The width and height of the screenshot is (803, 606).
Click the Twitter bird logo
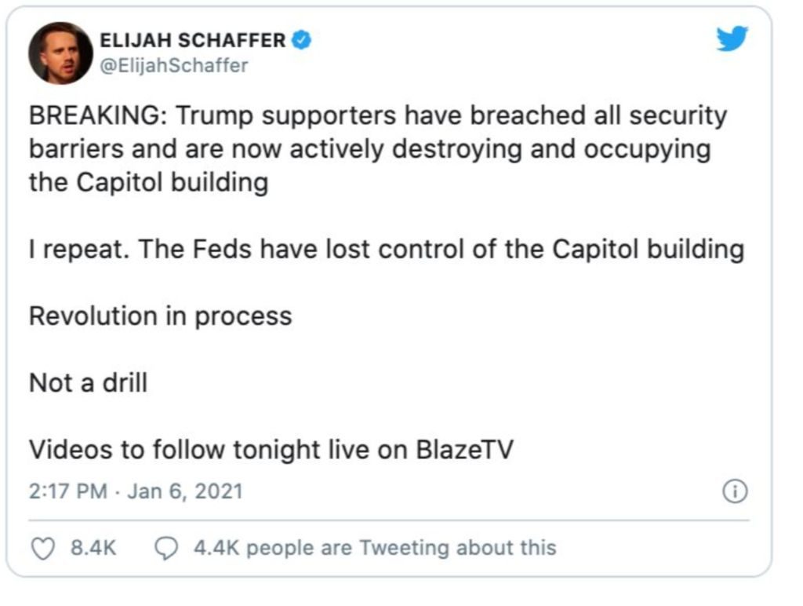pyautogui.click(x=732, y=38)
